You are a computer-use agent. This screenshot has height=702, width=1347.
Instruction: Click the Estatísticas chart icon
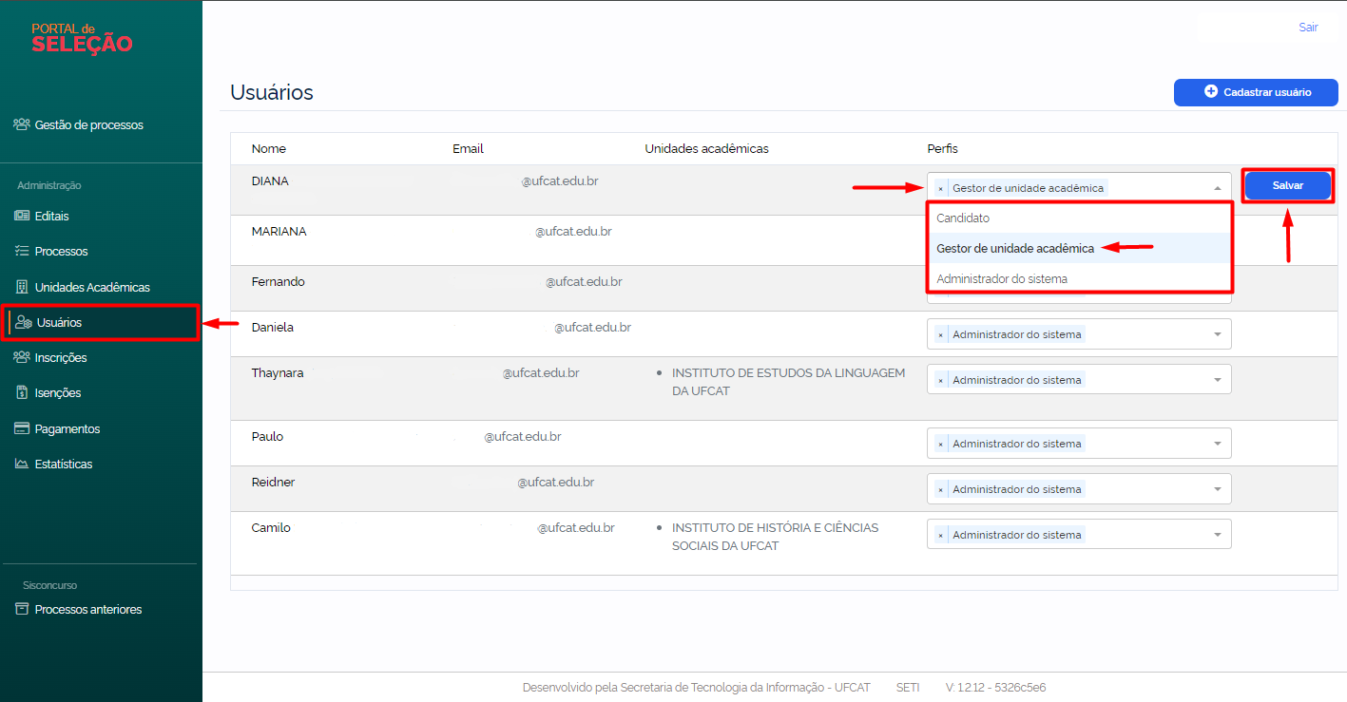(x=22, y=464)
